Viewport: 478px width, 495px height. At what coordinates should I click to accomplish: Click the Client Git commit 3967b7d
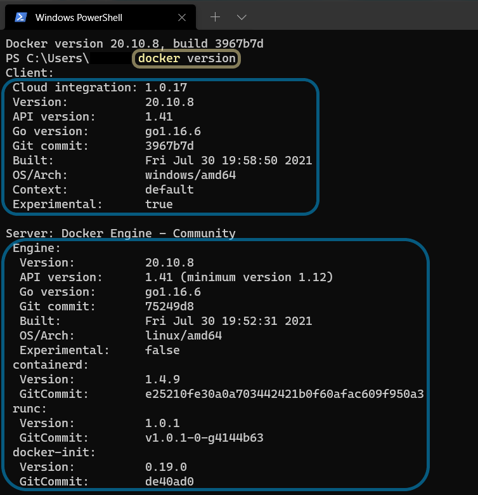tap(170, 146)
